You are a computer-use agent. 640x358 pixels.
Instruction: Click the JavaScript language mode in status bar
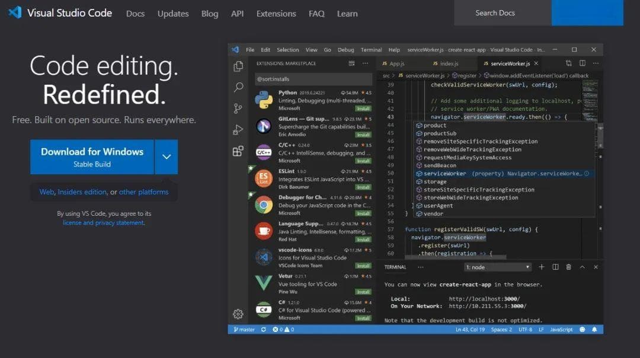(561, 330)
